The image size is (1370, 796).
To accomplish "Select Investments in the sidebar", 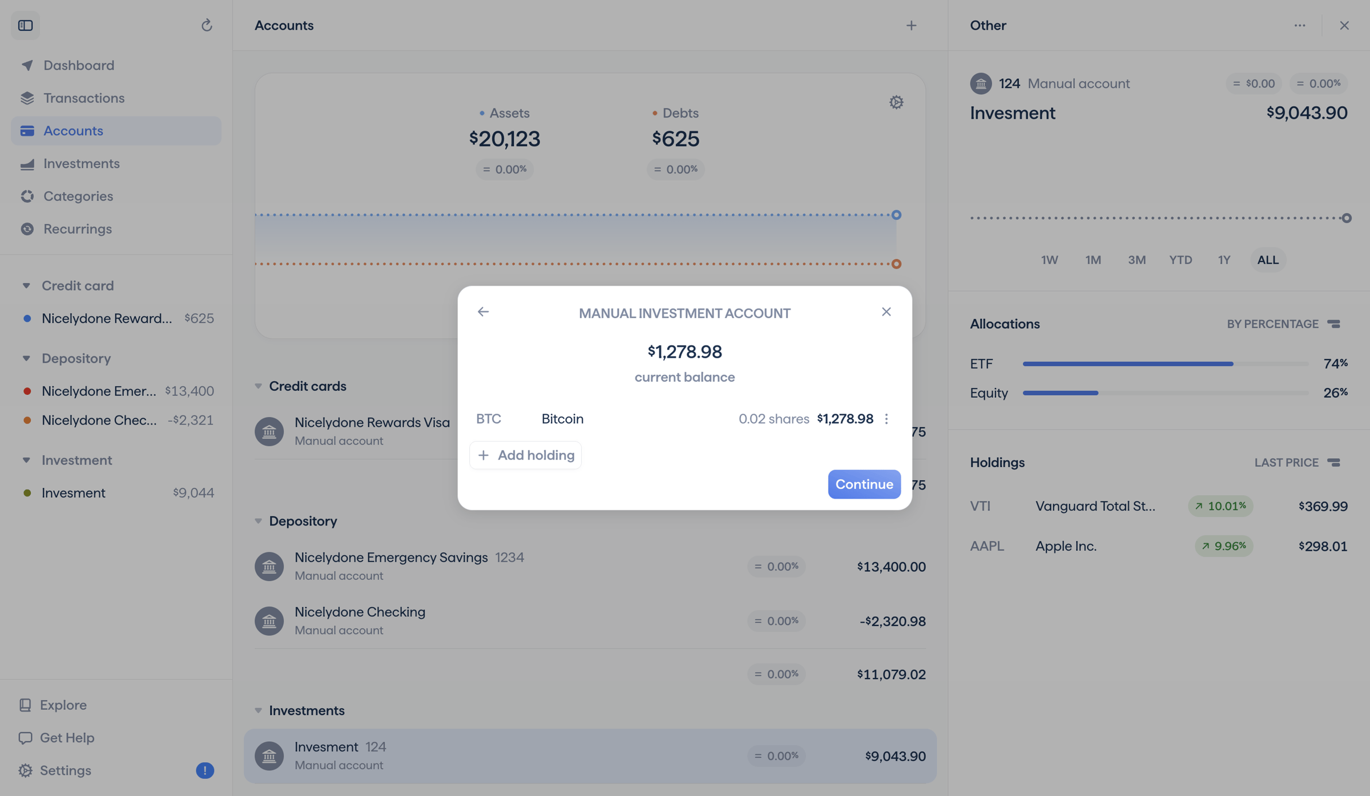I will pos(116,164).
